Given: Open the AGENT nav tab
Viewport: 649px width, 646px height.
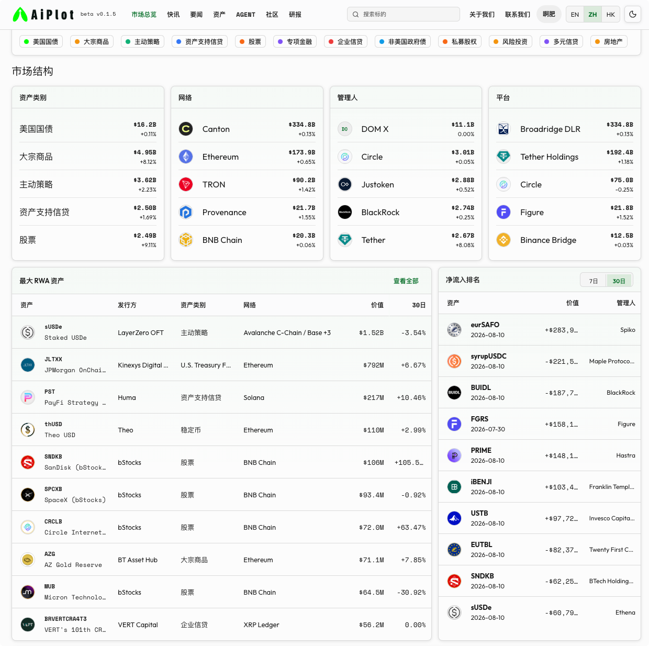Looking at the screenshot, I should tap(245, 15).
